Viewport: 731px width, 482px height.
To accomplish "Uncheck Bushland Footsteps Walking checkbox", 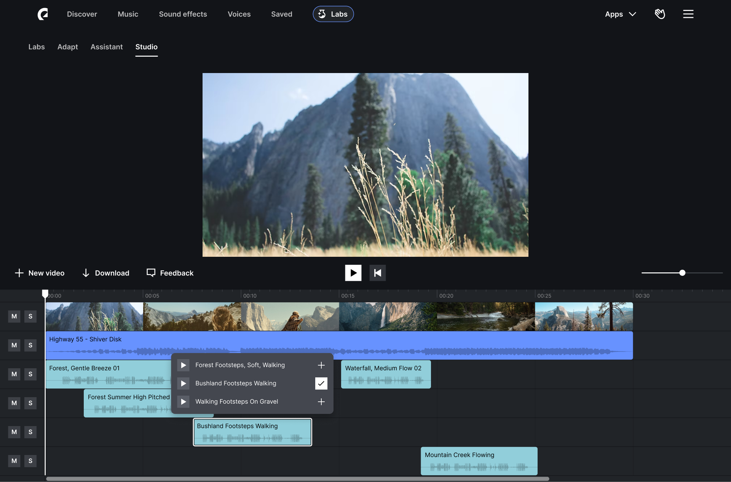I will pyautogui.click(x=321, y=383).
